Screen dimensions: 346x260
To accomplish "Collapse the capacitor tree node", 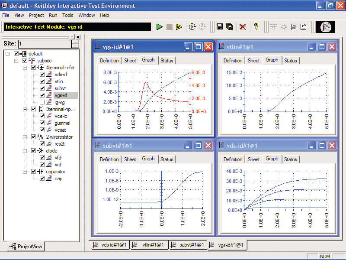I will 25,172.
